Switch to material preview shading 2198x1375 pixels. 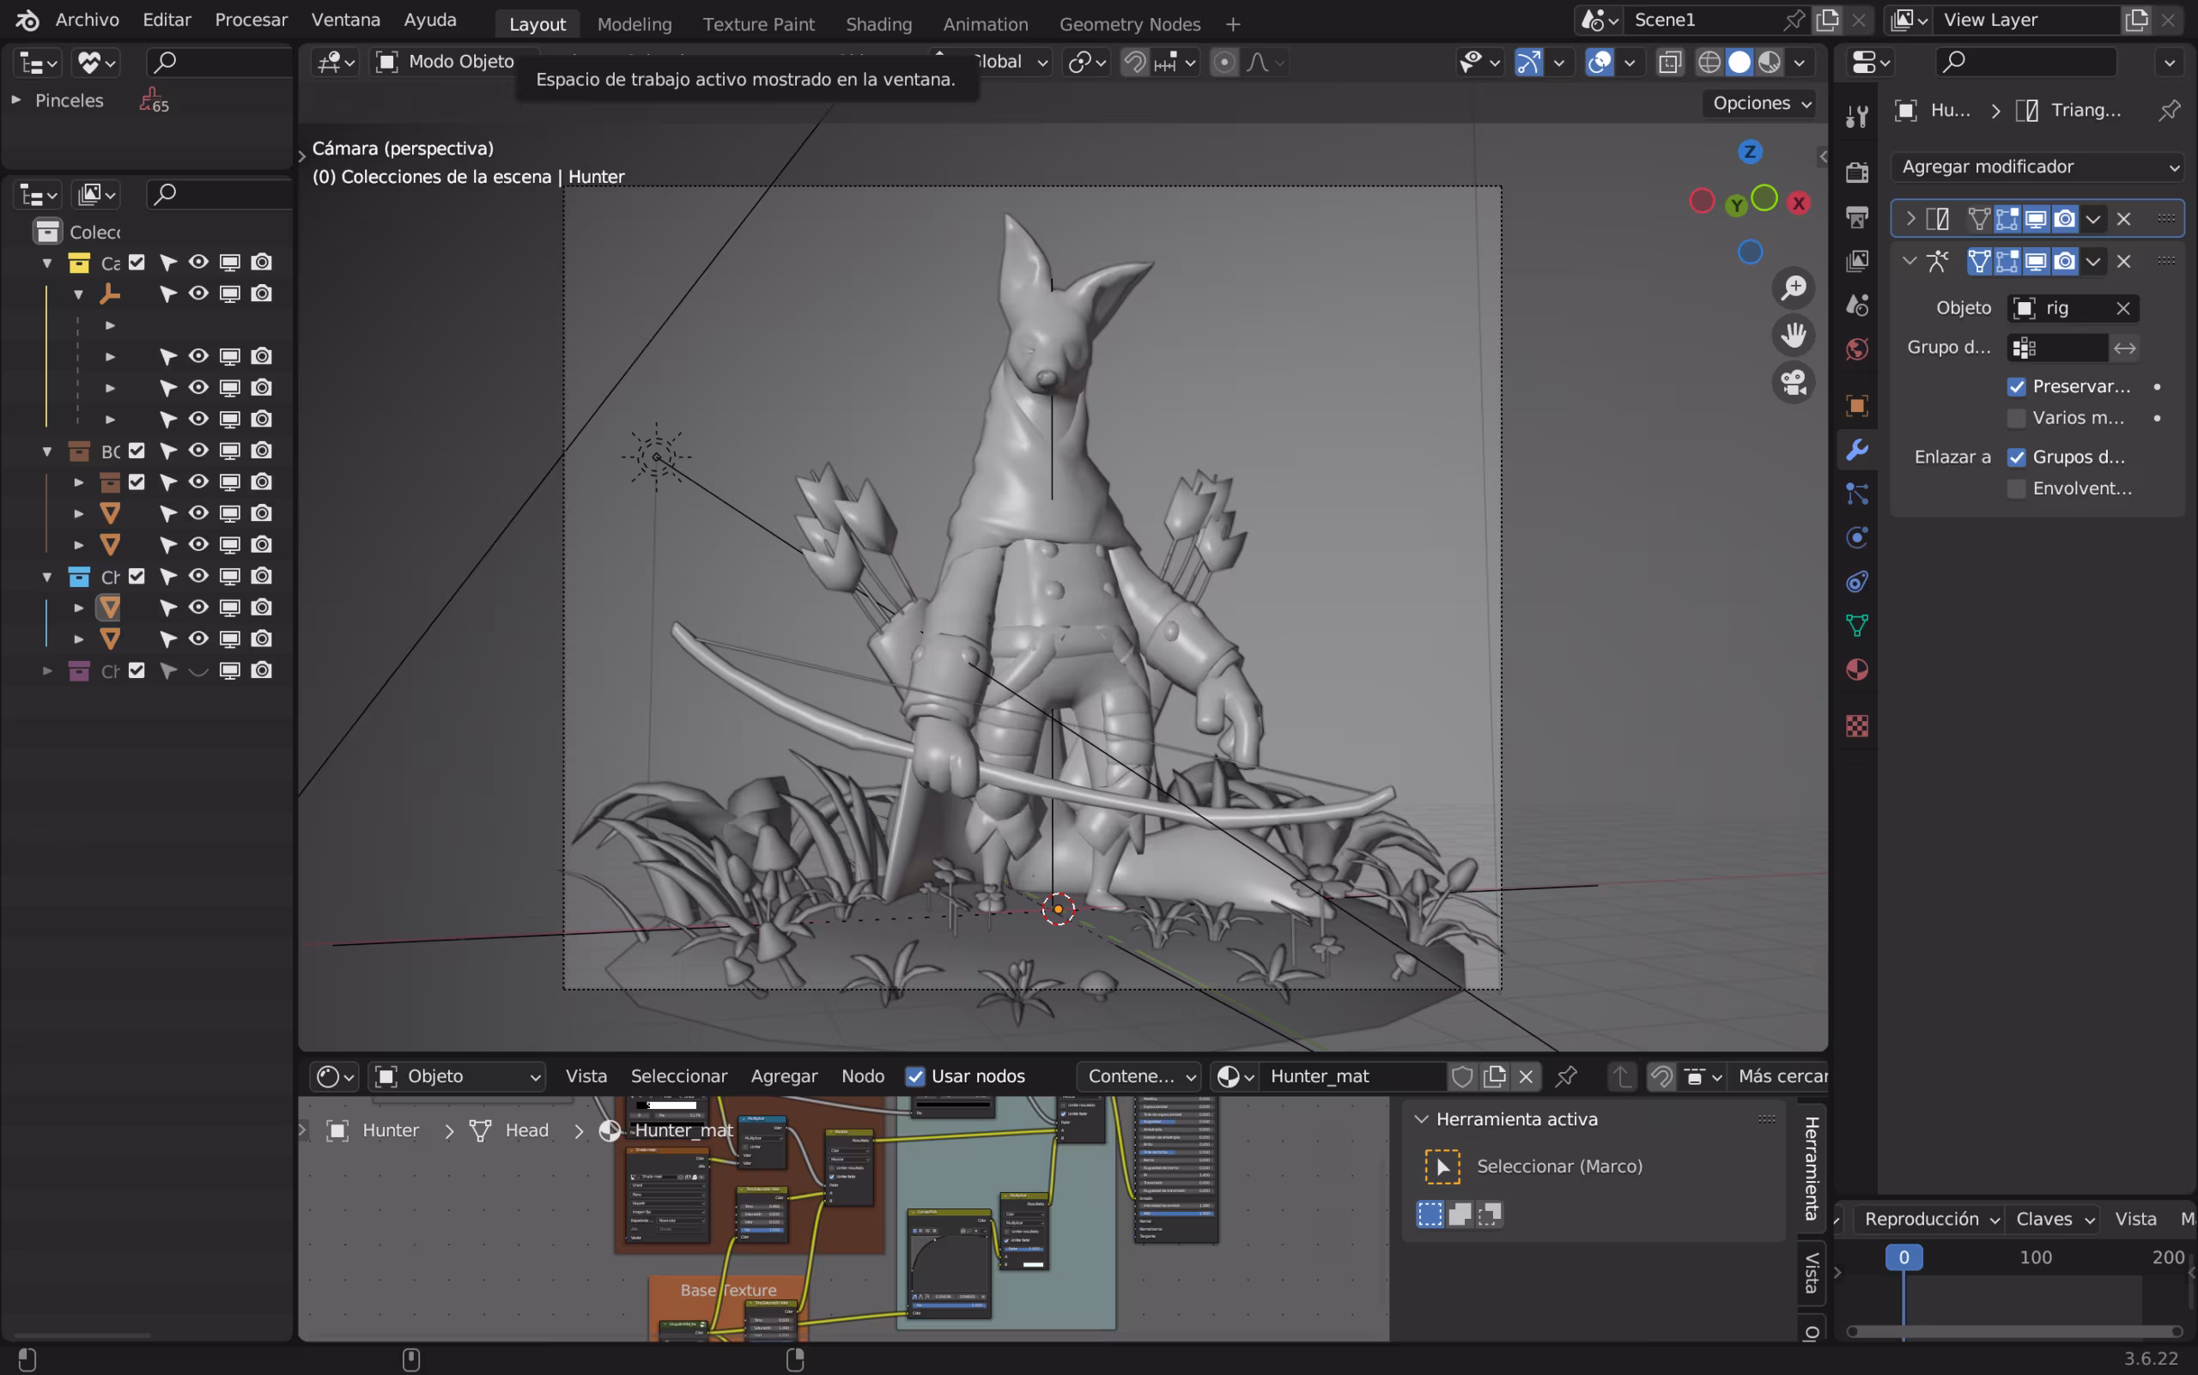[x=1769, y=62]
